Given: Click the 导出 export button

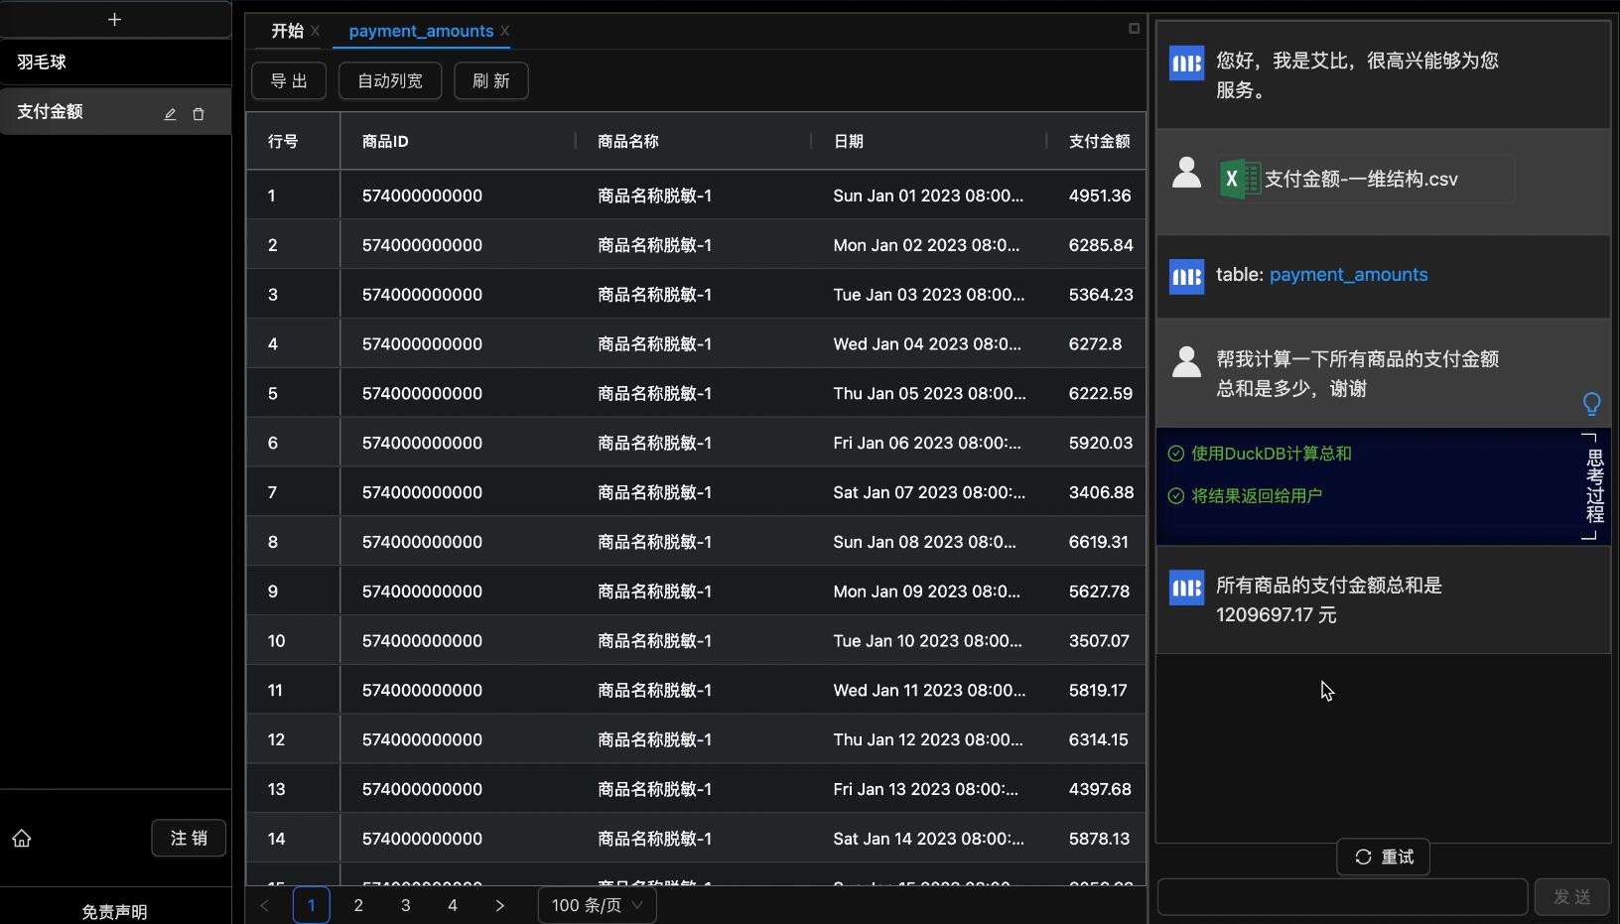Looking at the screenshot, I should pos(289,80).
